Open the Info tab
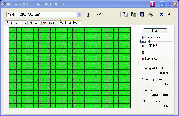 point(35,23)
